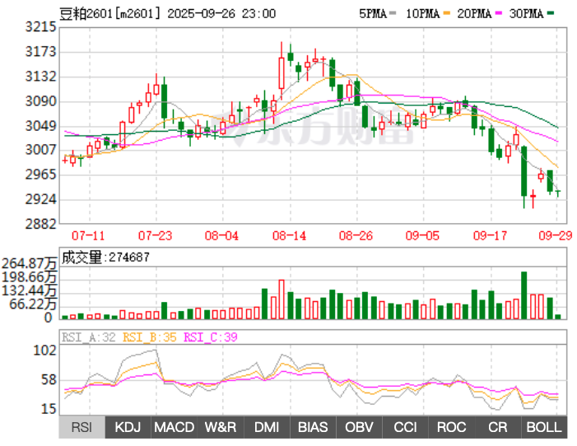This screenshot has width=577, height=446.
Task: Click the 10PMA legend label
Action: point(423,14)
